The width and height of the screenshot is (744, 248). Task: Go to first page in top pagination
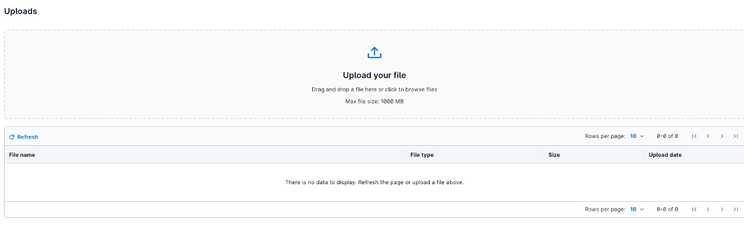click(694, 136)
